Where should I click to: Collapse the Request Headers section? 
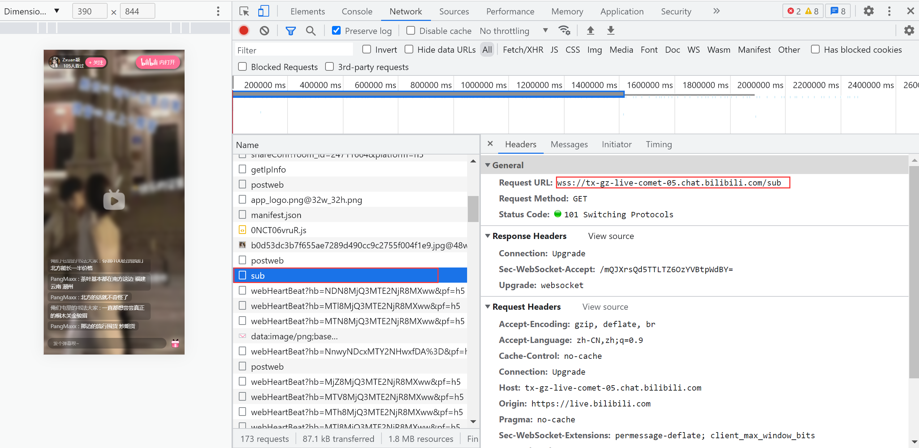488,306
